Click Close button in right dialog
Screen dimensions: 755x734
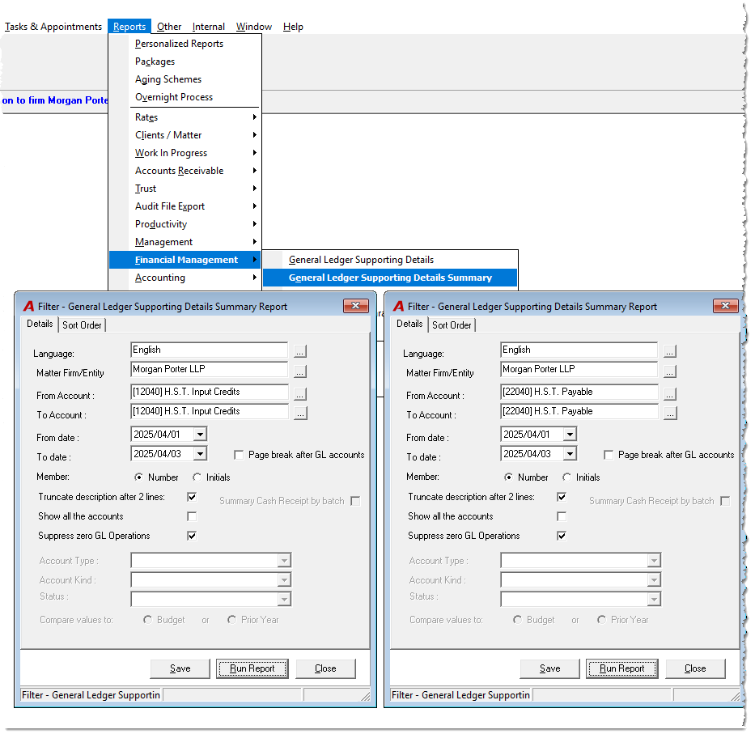(x=695, y=668)
